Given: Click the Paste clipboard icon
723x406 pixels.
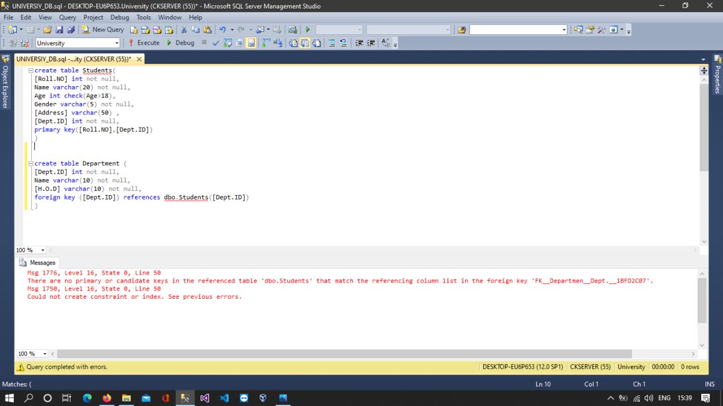Looking at the screenshot, I should (x=207, y=30).
